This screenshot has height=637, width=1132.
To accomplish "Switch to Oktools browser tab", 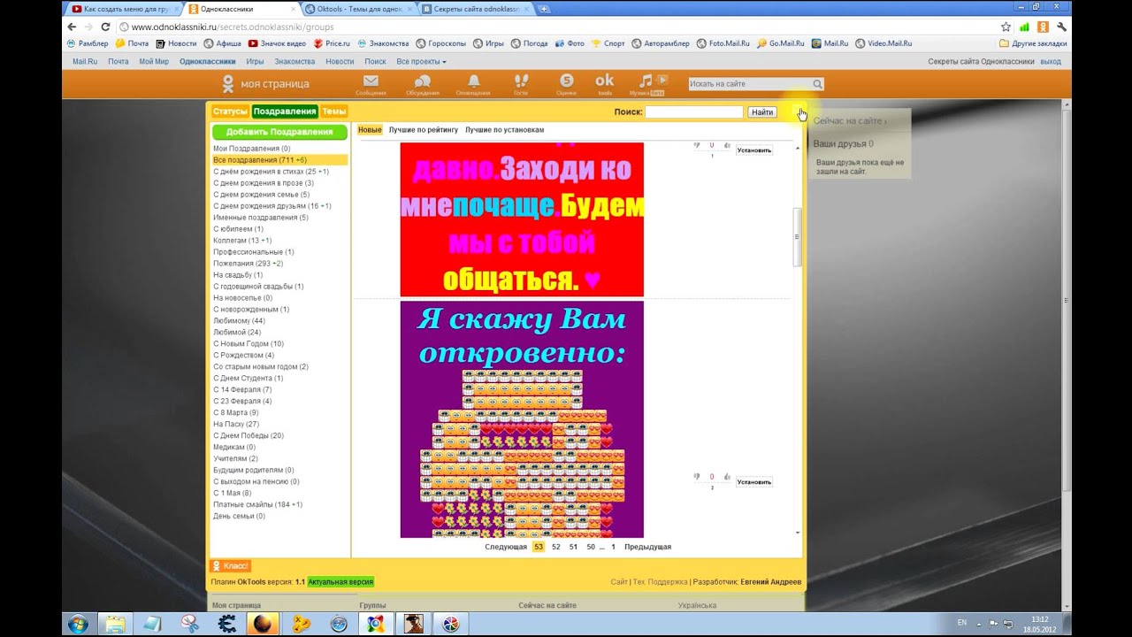I will [x=358, y=9].
